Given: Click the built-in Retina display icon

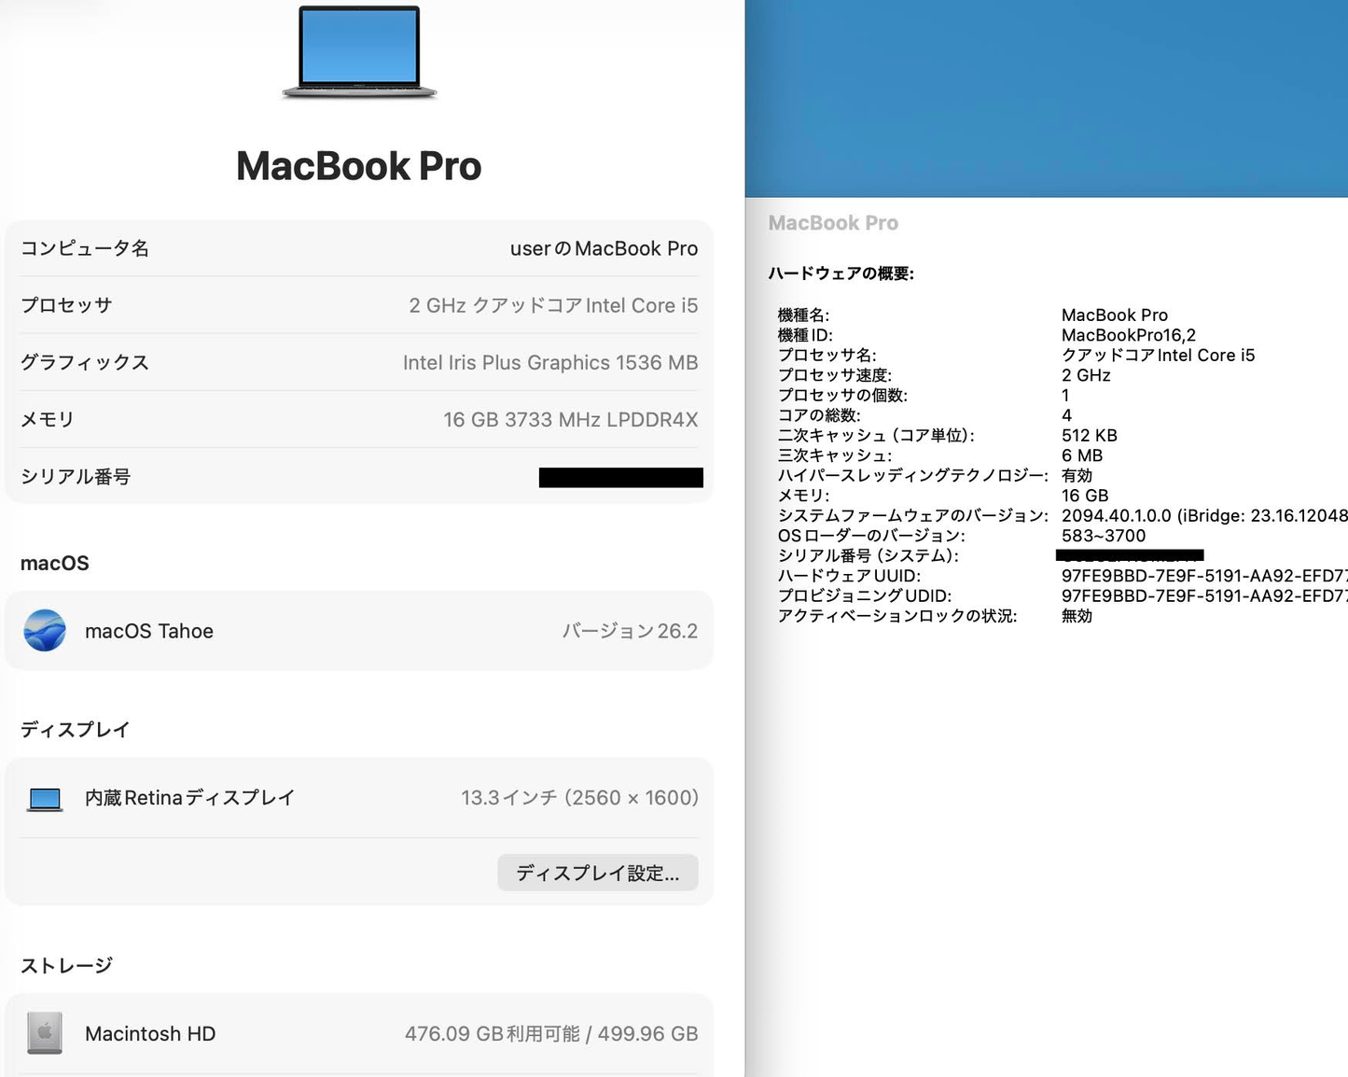Looking at the screenshot, I should click(45, 799).
